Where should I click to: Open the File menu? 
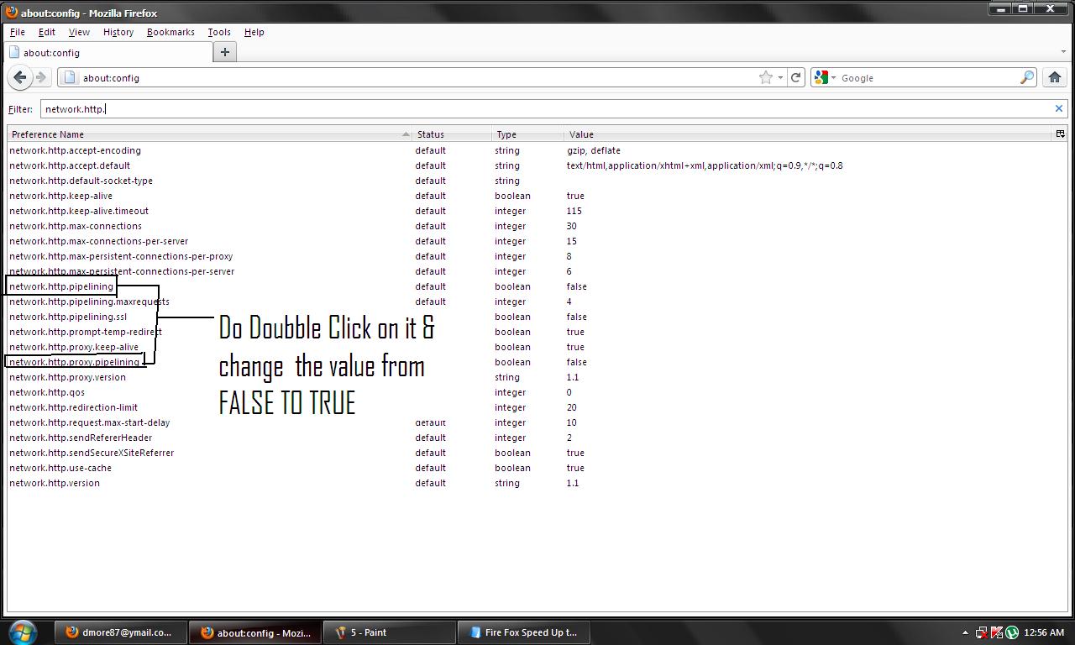click(17, 32)
